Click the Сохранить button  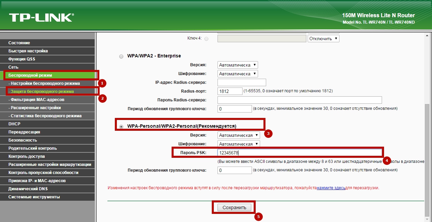[x=234, y=207]
